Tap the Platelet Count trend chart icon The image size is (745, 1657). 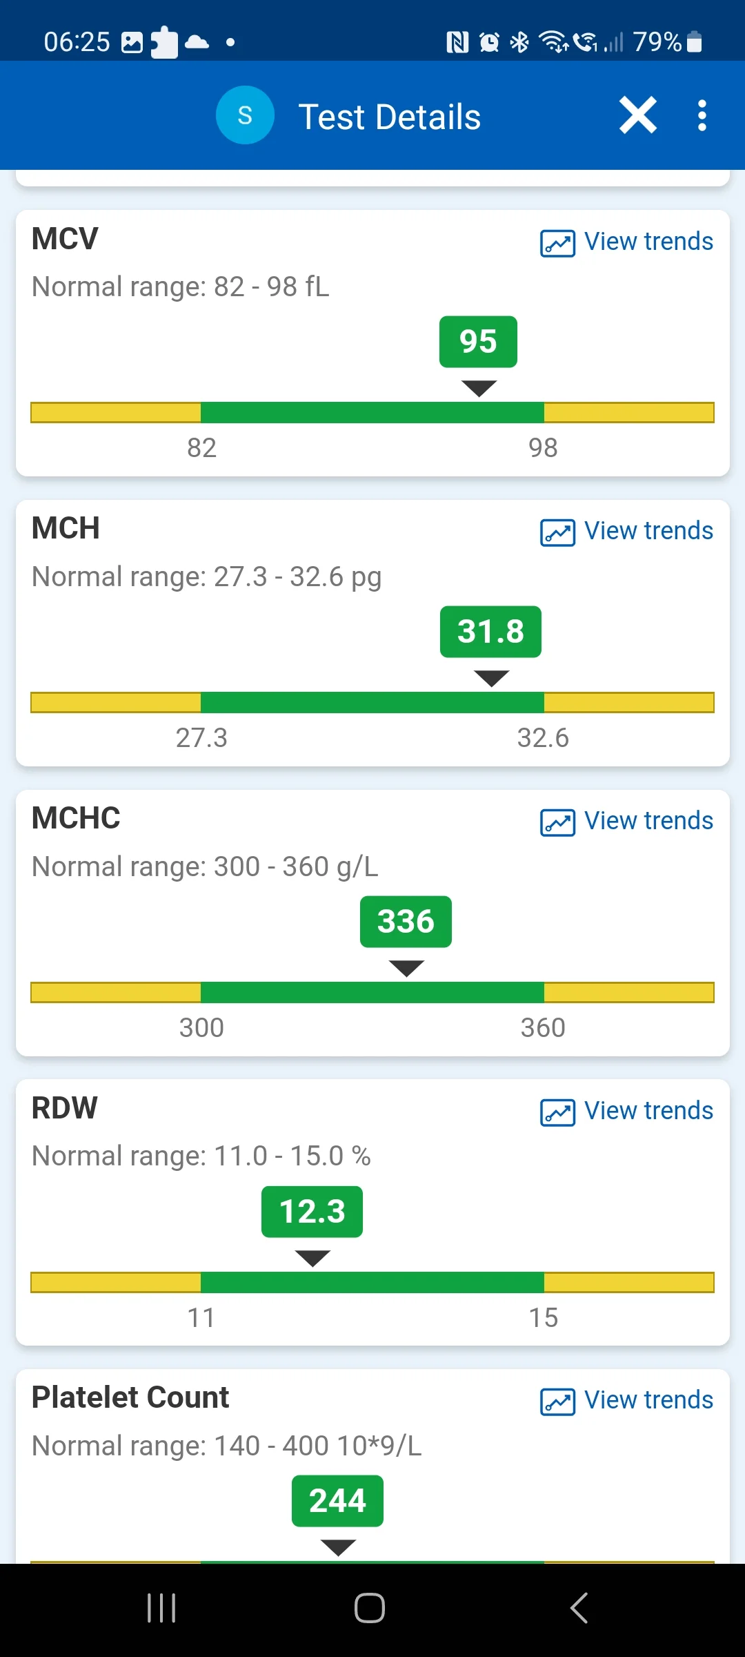(557, 1402)
